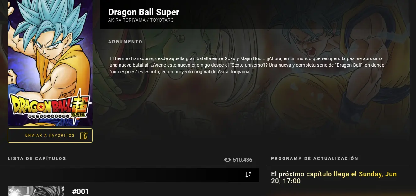
Task: Click the Enviar a Favoritos button
Action: click(50, 135)
